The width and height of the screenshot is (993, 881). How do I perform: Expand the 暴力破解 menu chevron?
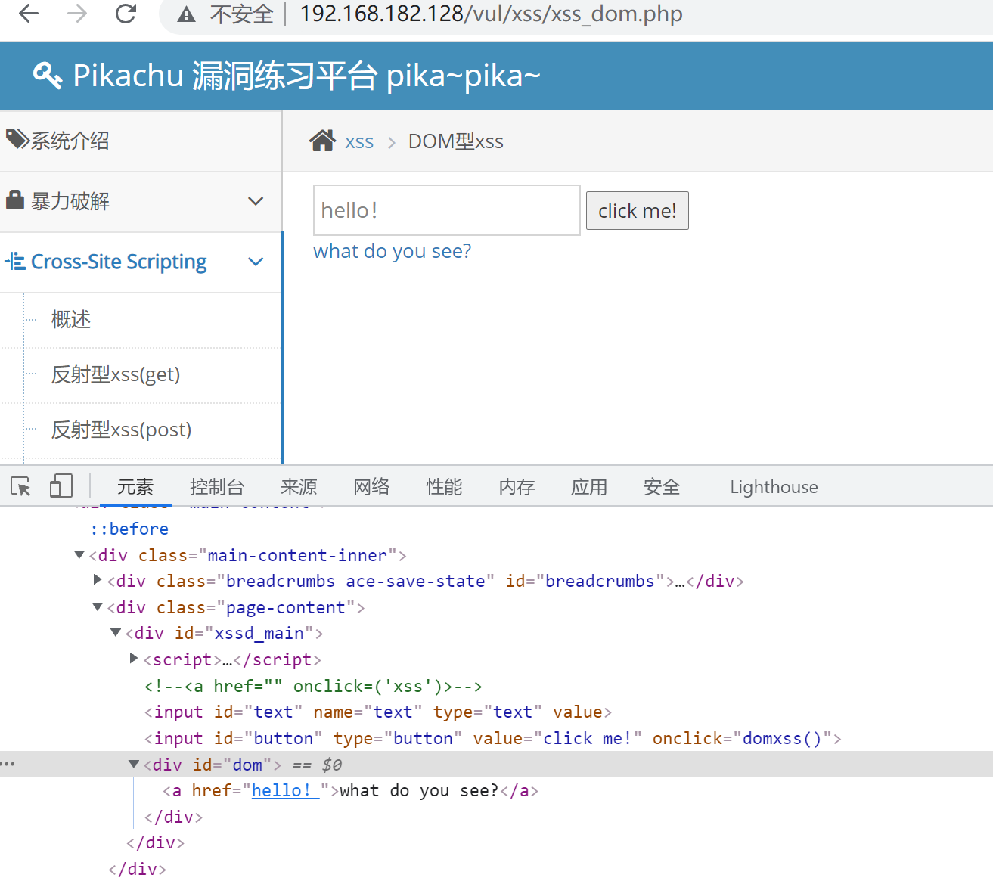(256, 201)
